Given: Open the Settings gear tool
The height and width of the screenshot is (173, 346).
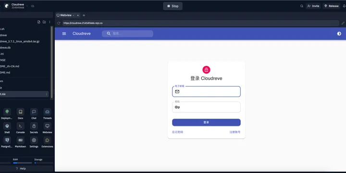Looking at the screenshot, I should (34, 140).
